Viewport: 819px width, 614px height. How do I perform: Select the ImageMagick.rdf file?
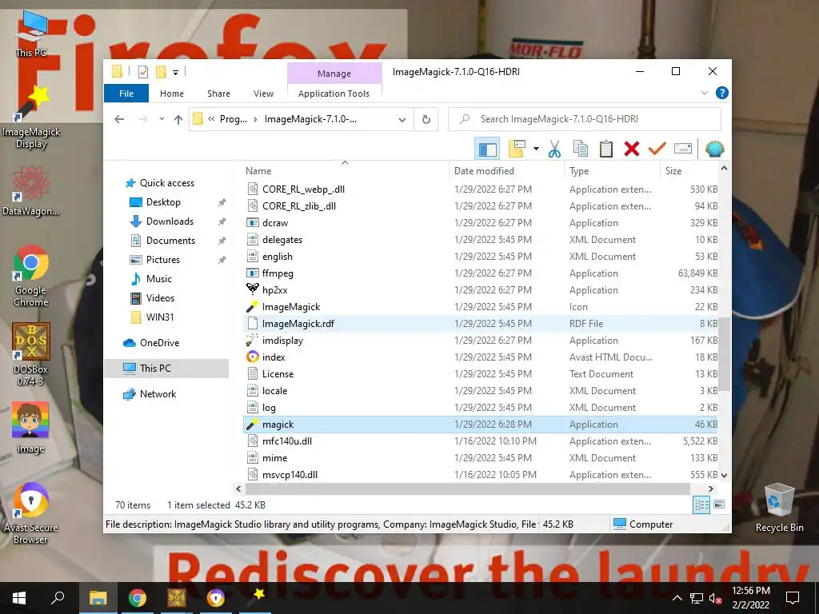(481, 324)
